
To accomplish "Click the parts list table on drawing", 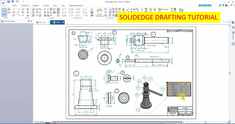I will (x=179, y=89).
